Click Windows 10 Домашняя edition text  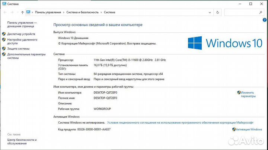tap(73, 38)
